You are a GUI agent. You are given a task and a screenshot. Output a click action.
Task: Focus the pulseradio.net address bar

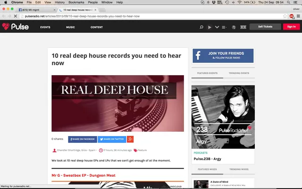tap(152, 16)
